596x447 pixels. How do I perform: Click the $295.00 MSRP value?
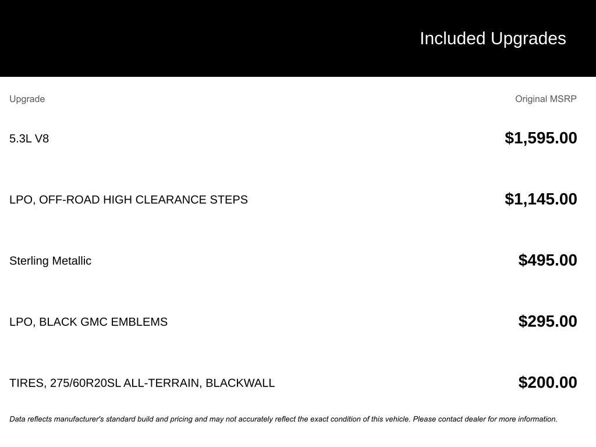tap(548, 321)
